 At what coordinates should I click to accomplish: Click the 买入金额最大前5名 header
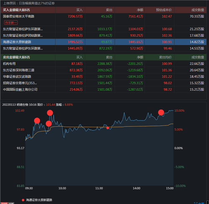click(x=16, y=10)
